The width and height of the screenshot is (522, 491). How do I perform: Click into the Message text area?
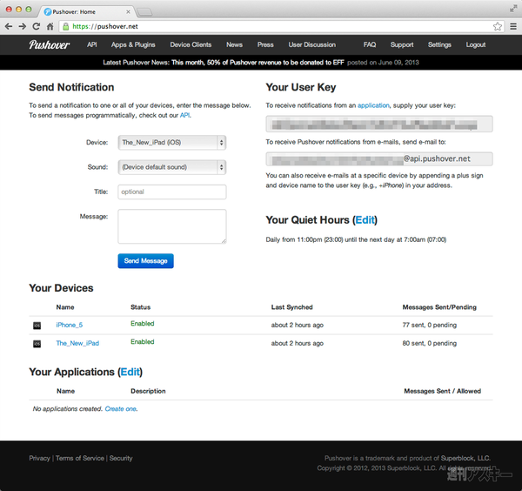172,226
